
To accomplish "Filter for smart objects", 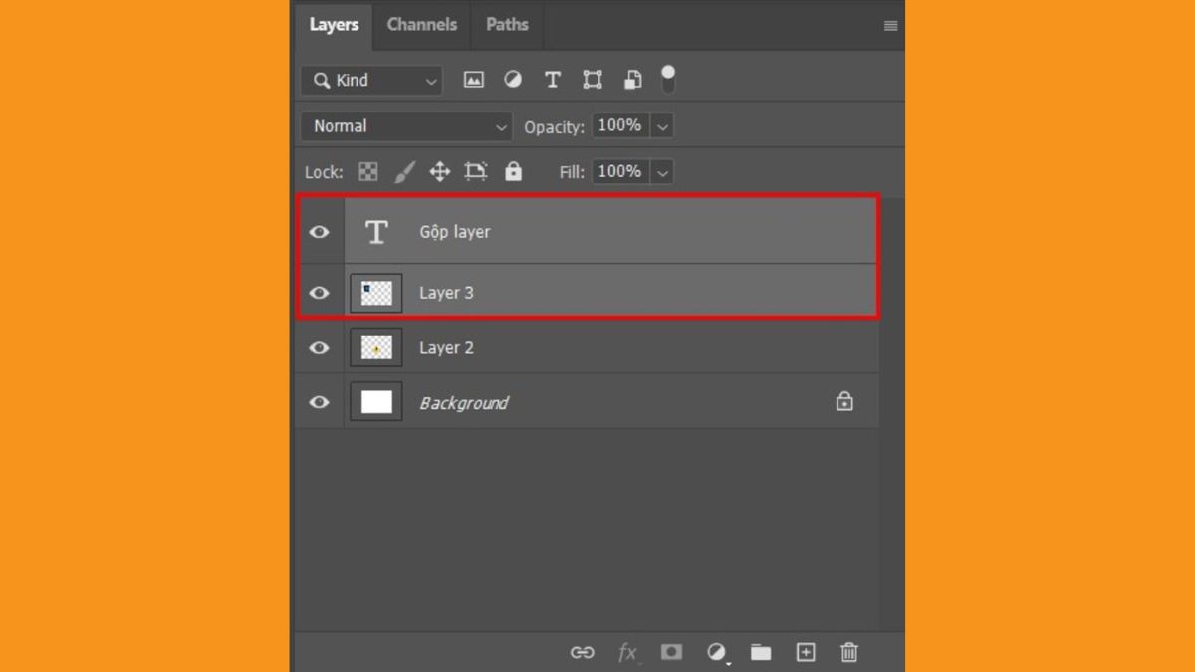I will [x=632, y=80].
